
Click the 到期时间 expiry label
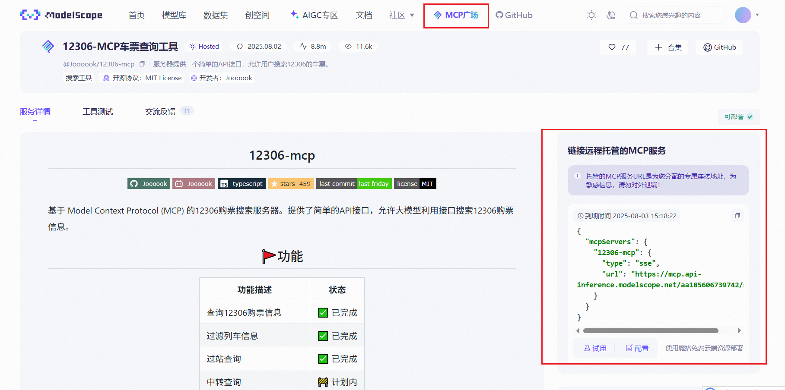(627, 216)
